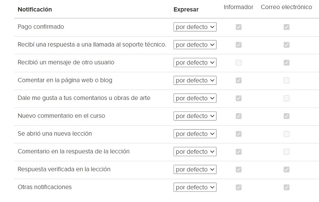Enable Informador for message from another user

[x=238, y=62]
